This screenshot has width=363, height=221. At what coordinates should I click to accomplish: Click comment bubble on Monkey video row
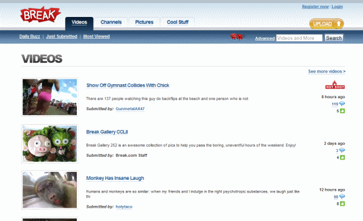(342, 196)
